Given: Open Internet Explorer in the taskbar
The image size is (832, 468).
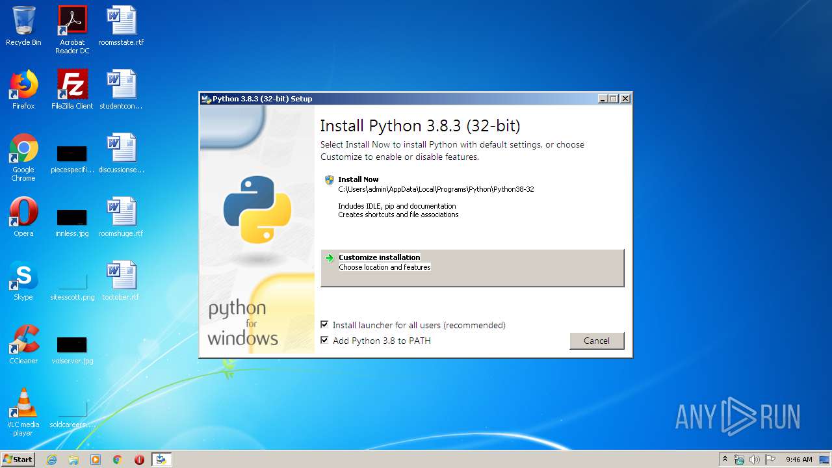Looking at the screenshot, I should [x=52, y=460].
